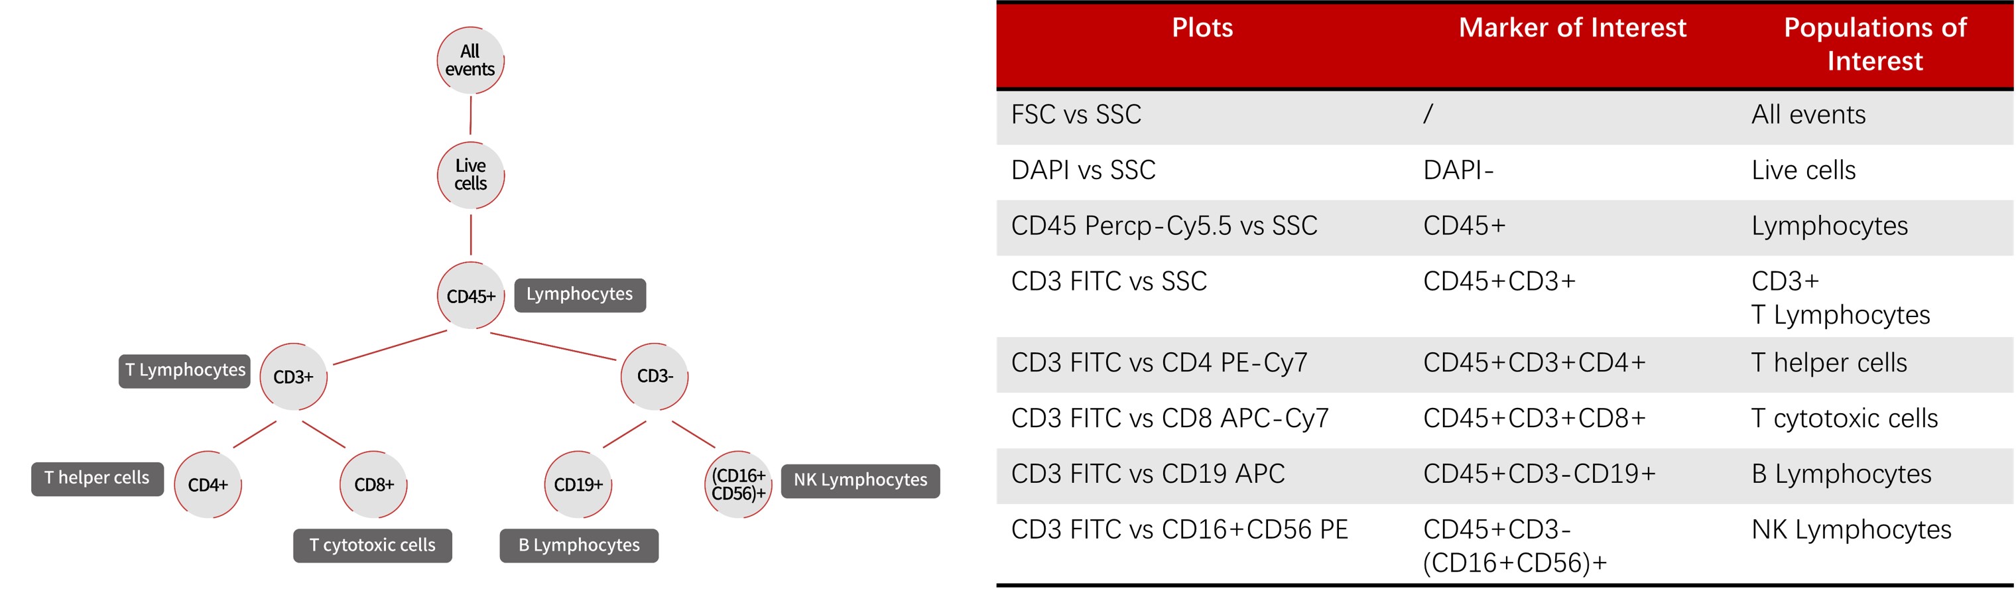Screen dimensions: 2016x595
Task: Click the (CD16+CD56)+ circle node
Action: [738, 485]
